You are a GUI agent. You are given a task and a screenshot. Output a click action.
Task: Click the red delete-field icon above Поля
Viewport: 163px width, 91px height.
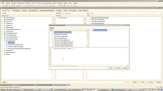[92, 13]
